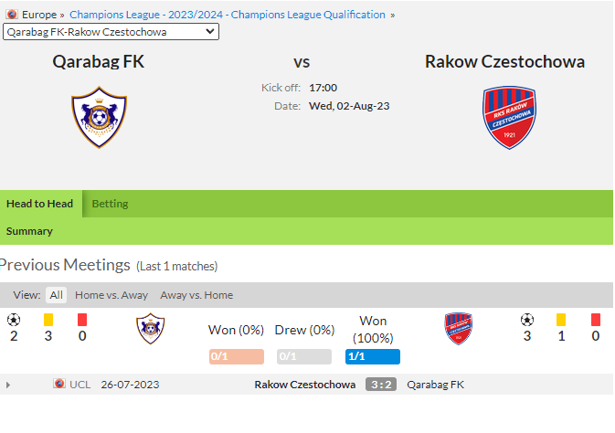Viewport: 615px width, 433px height.
Task: Switch view to Away vs. Home
Action: pyautogui.click(x=196, y=295)
